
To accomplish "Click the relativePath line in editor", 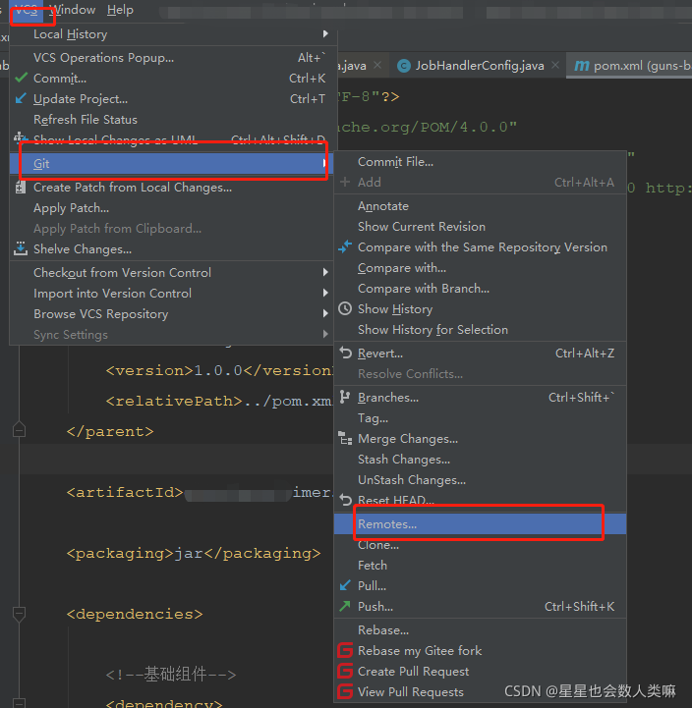I will (x=219, y=401).
